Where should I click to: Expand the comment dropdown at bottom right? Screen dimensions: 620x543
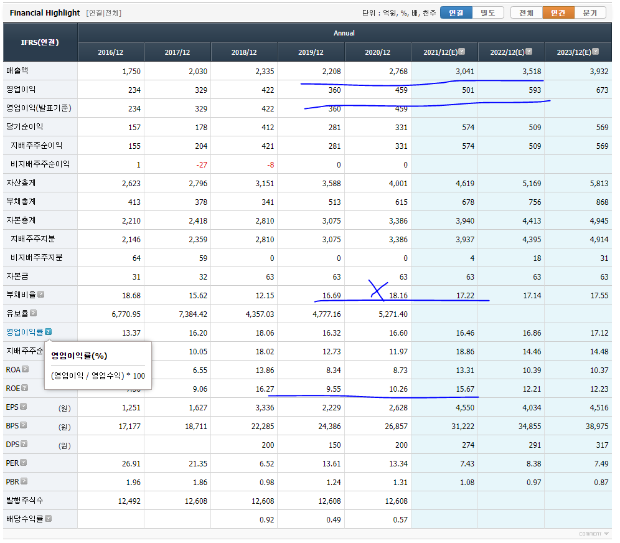(x=594, y=534)
